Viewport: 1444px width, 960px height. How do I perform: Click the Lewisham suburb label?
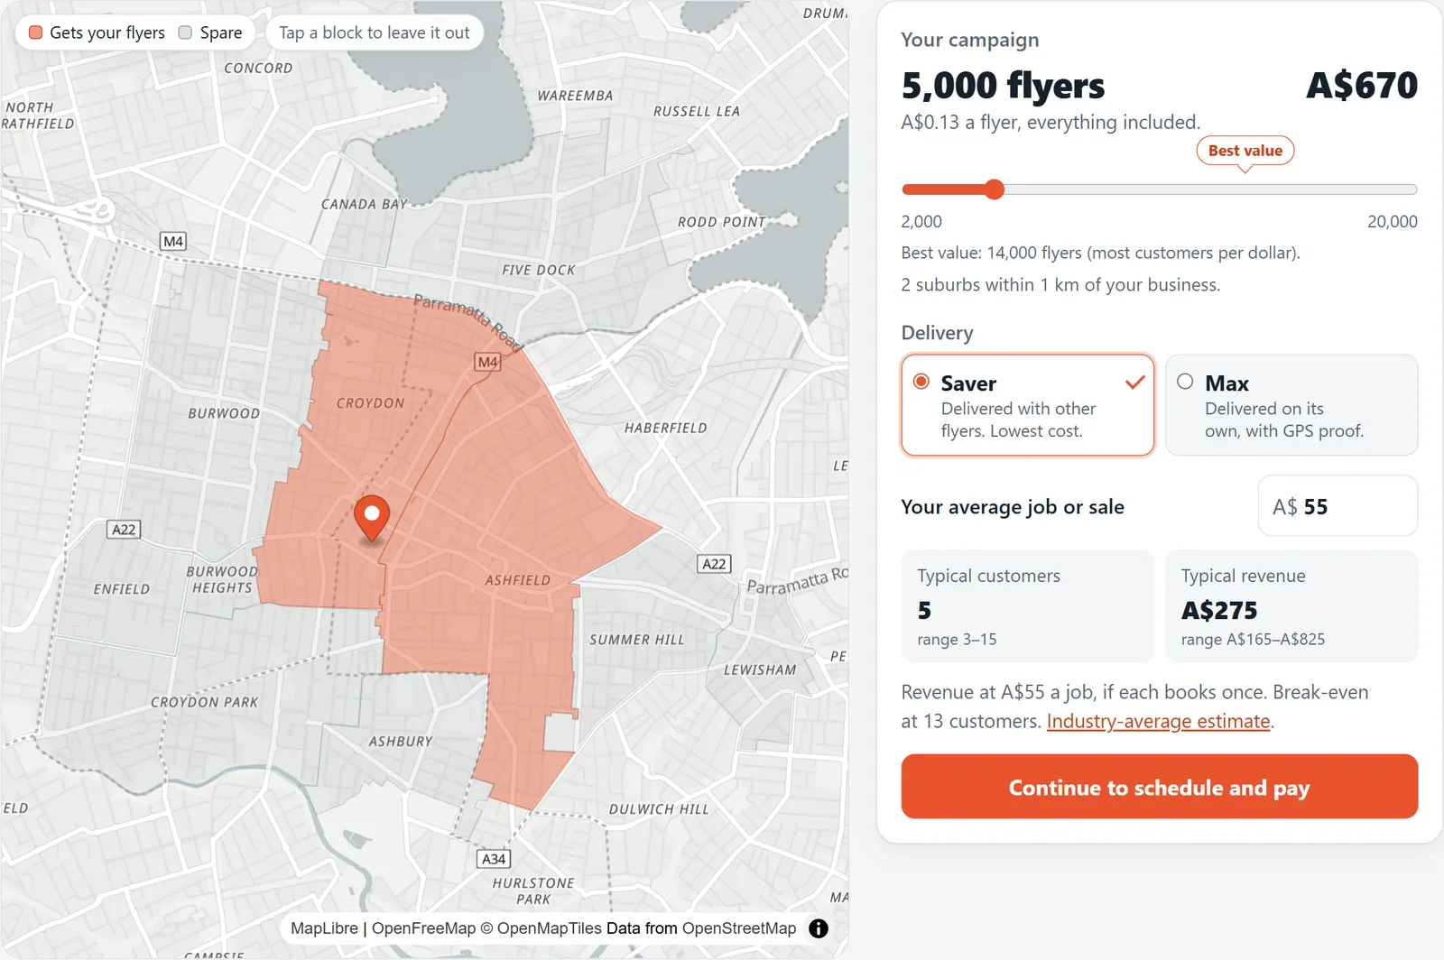click(x=760, y=669)
